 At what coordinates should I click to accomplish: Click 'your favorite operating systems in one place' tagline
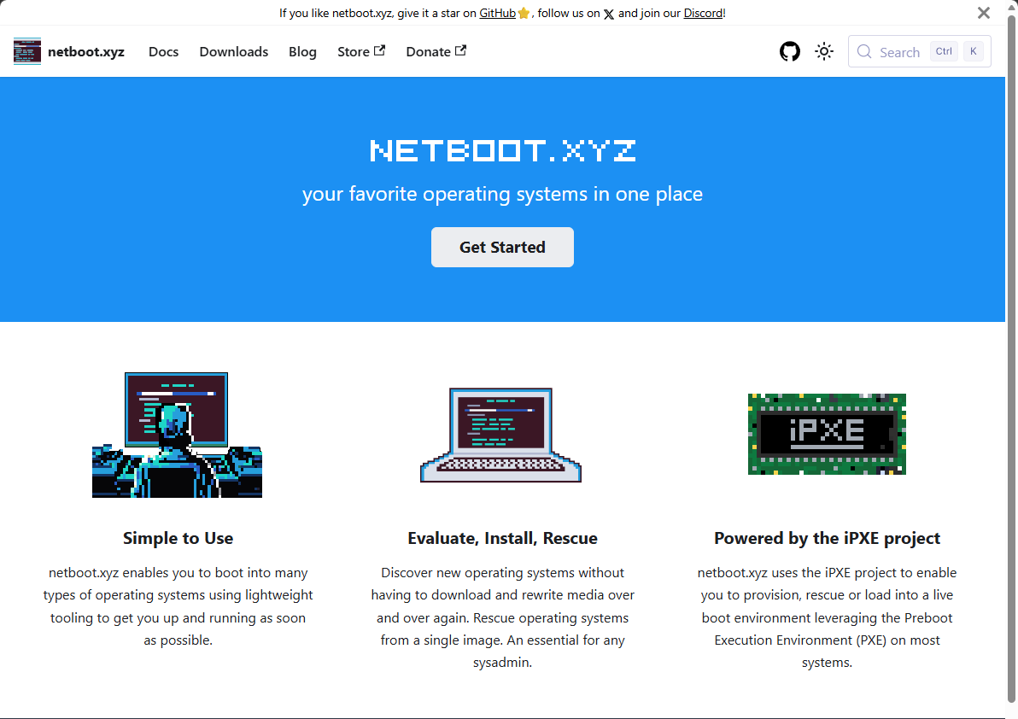[x=502, y=194]
